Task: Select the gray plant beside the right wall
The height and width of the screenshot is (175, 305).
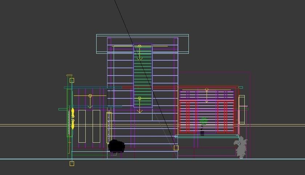Action: tap(241, 147)
